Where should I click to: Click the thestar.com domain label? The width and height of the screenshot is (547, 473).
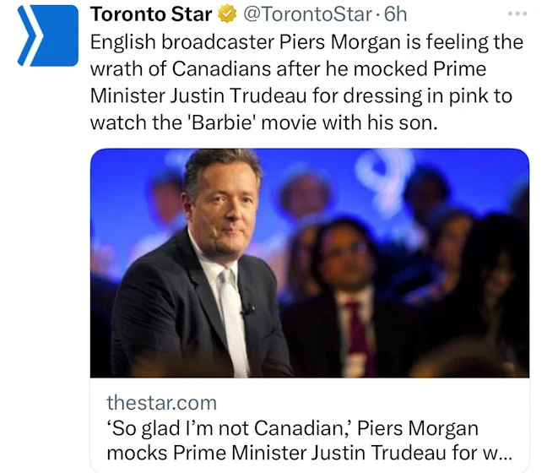(x=161, y=402)
